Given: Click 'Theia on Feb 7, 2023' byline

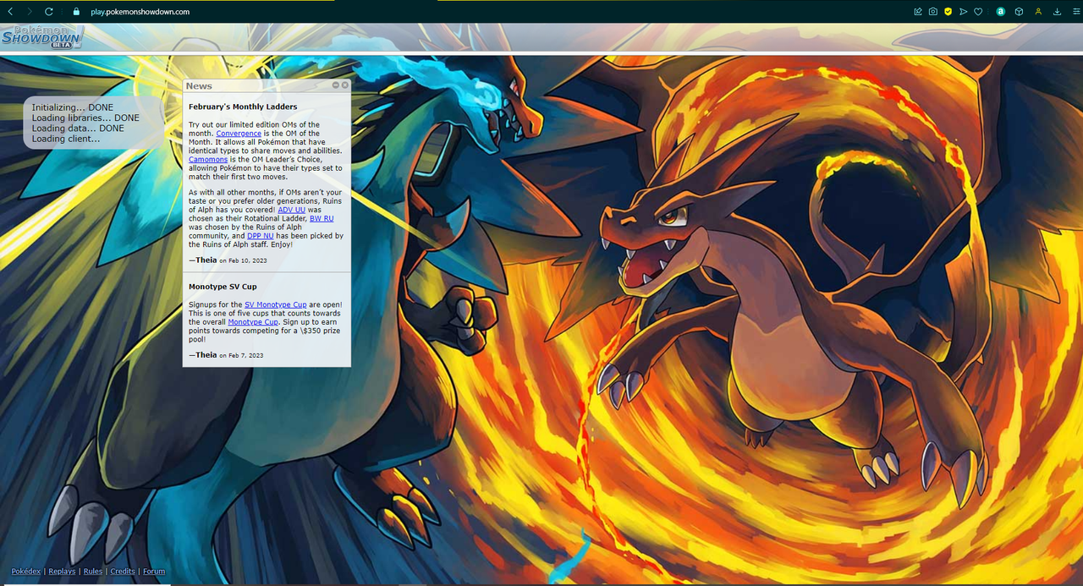Looking at the screenshot, I should [x=226, y=355].
